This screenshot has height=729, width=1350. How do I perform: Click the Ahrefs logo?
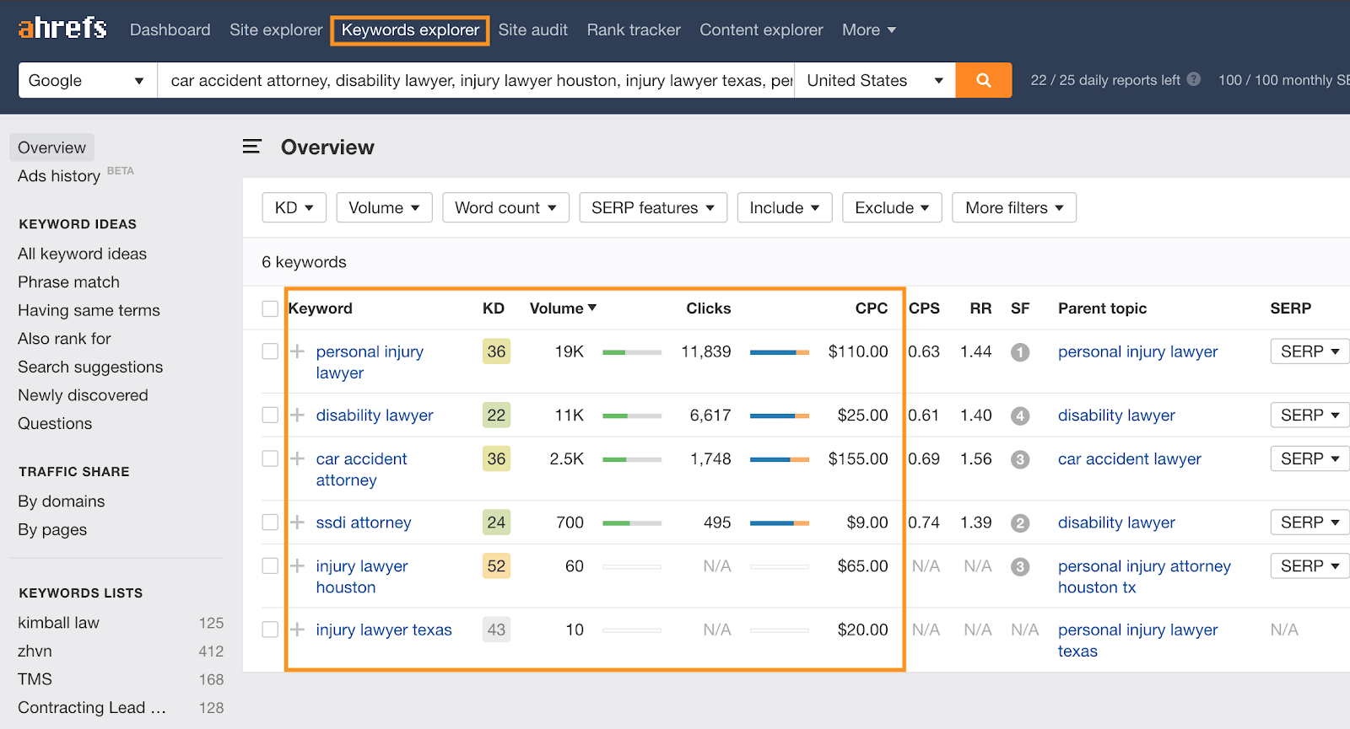[x=62, y=29]
